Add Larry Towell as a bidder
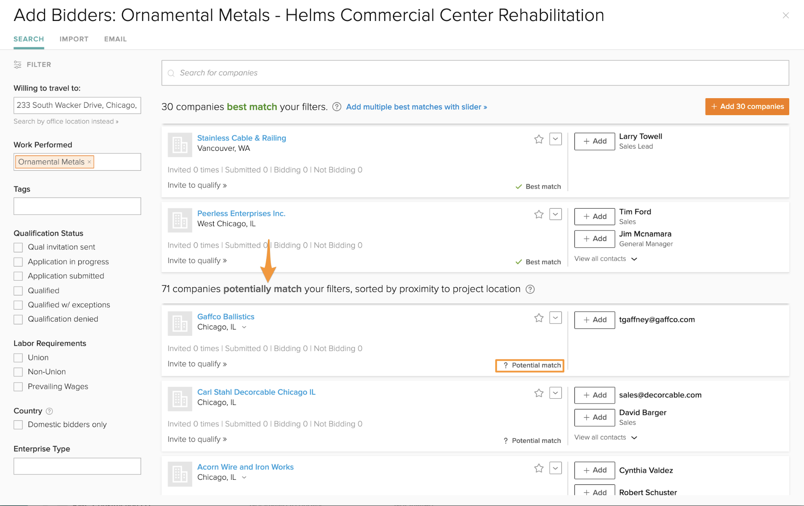 (x=594, y=141)
